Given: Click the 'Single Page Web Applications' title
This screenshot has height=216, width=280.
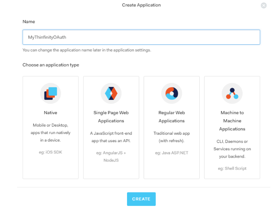Looking at the screenshot, I should (x=111, y=117).
